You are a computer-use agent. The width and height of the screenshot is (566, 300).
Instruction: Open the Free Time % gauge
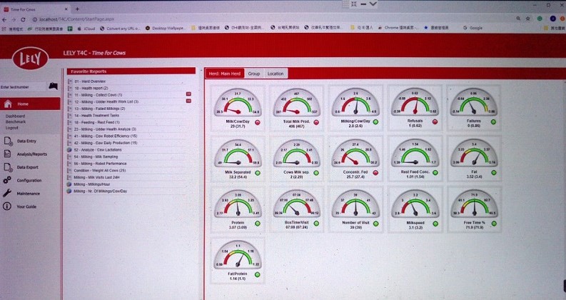(474, 209)
